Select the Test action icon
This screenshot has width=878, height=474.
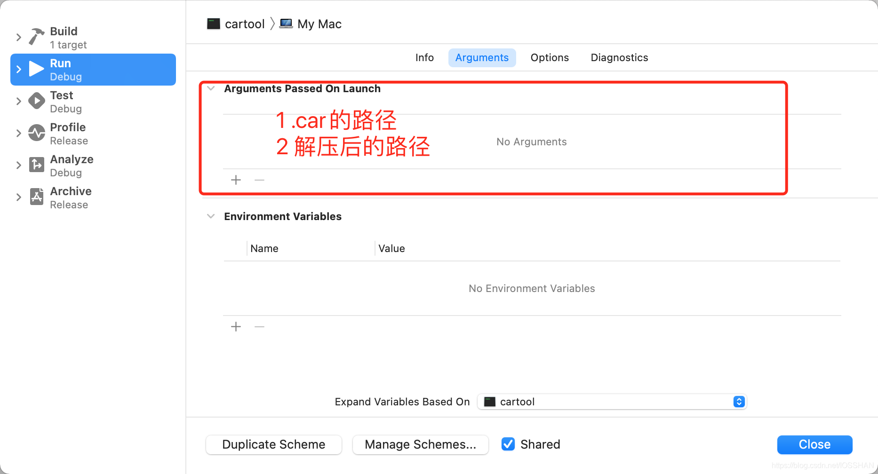click(36, 101)
